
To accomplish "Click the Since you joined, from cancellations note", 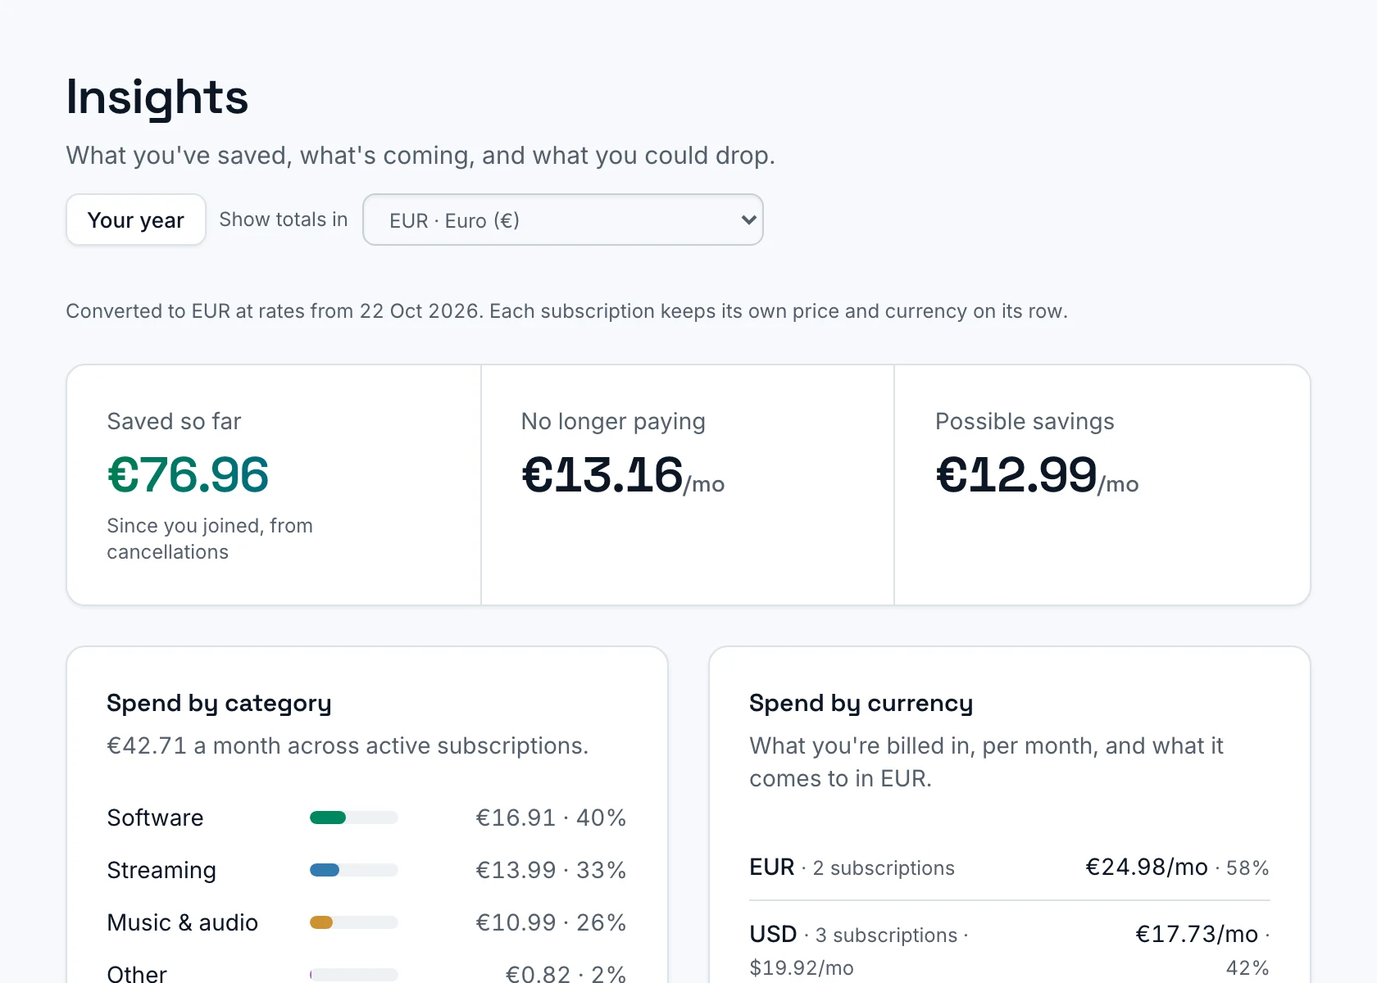I will (x=210, y=539).
